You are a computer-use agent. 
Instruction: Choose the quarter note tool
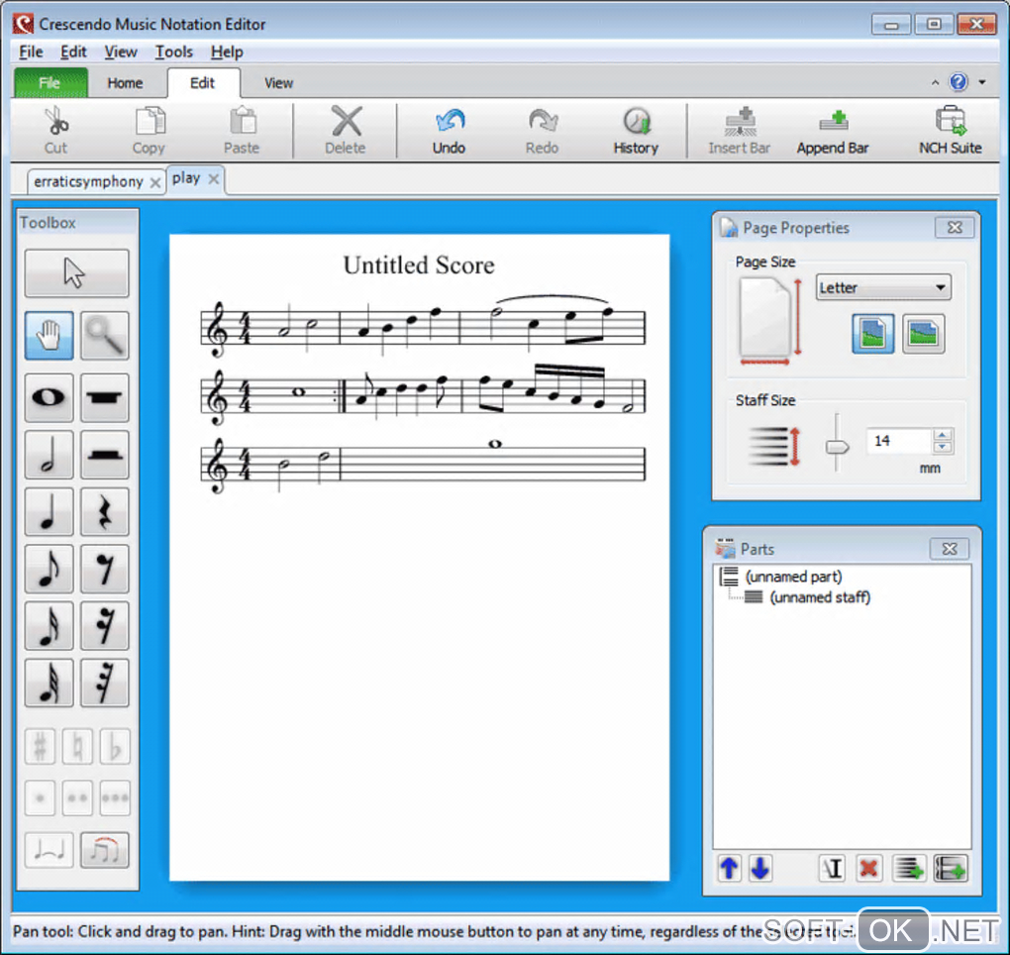pyautogui.click(x=49, y=512)
